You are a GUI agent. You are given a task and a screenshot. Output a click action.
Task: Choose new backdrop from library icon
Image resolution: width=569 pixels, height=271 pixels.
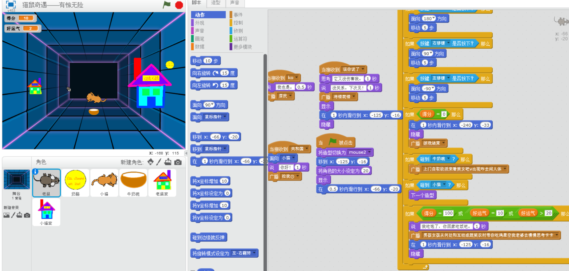point(6,215)
